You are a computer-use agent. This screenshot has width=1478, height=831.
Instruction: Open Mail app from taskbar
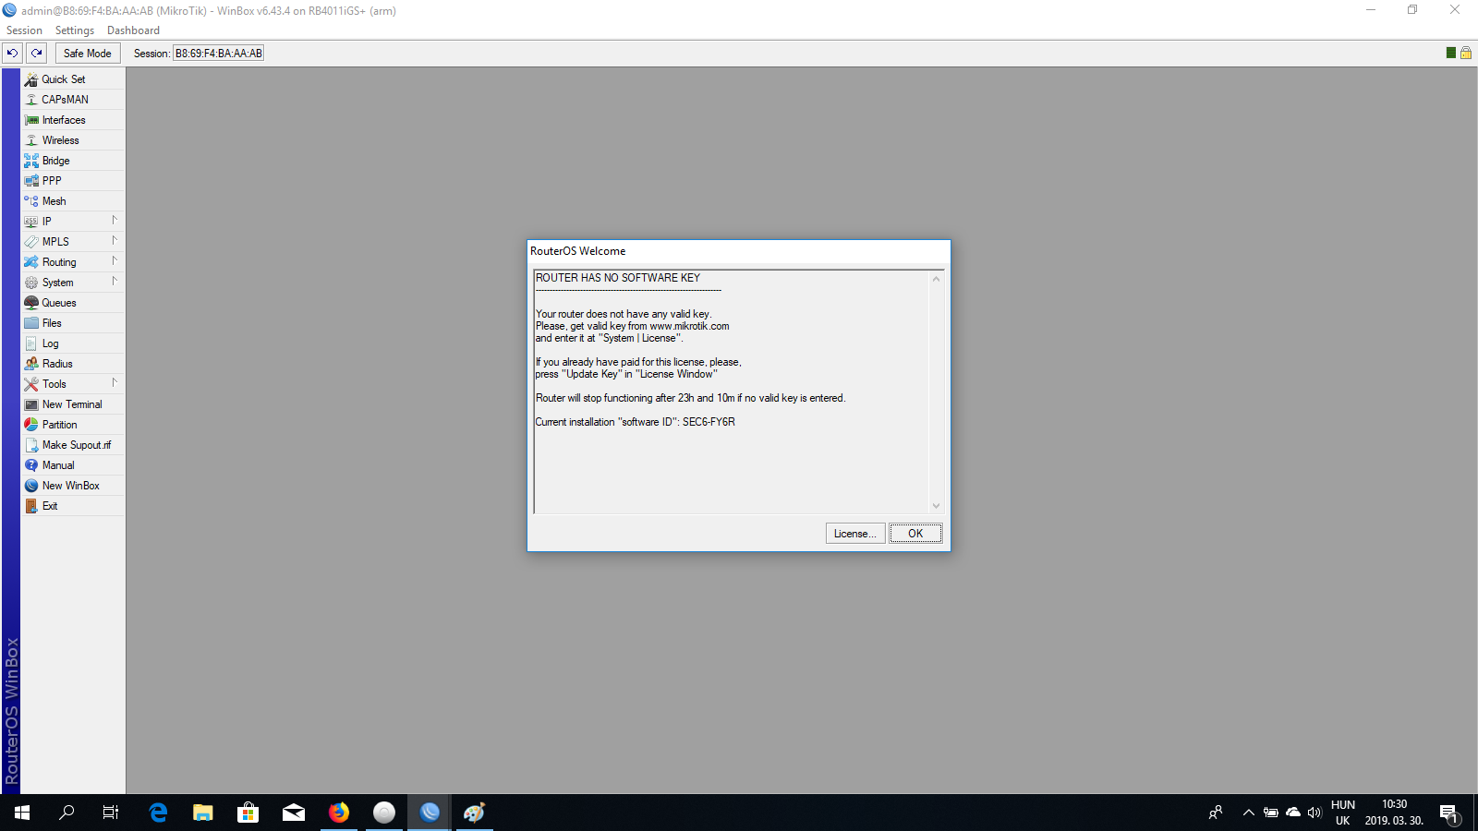click(294, 813)
